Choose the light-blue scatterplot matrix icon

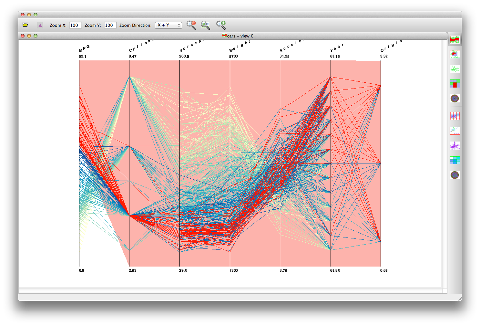pos(455,131)
